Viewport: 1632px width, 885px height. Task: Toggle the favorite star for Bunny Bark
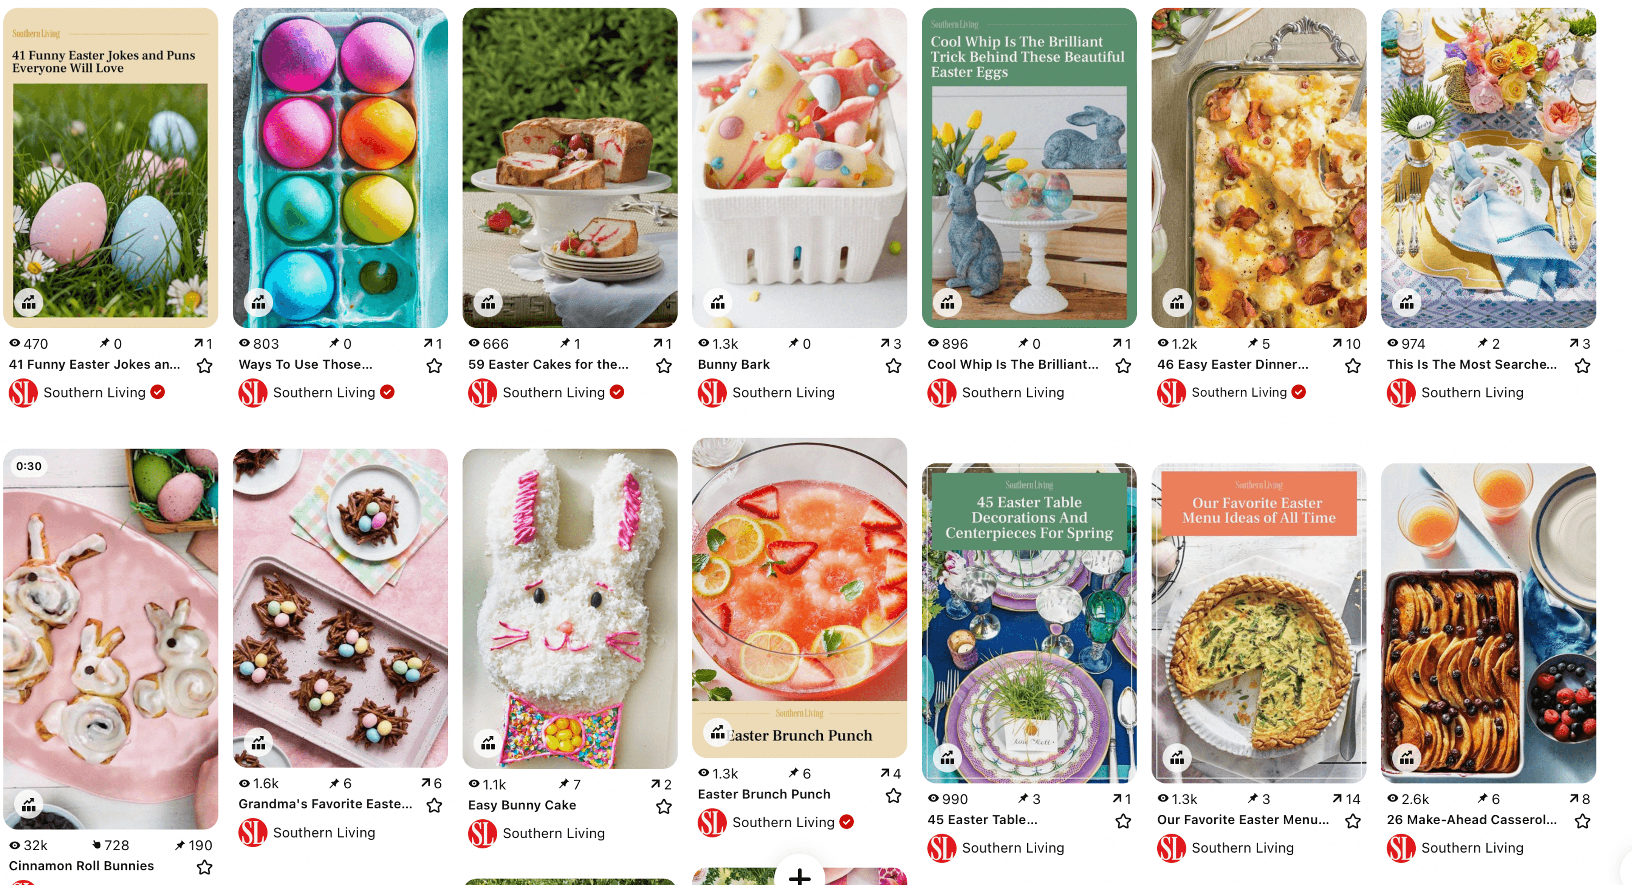[x=893, y=366]
